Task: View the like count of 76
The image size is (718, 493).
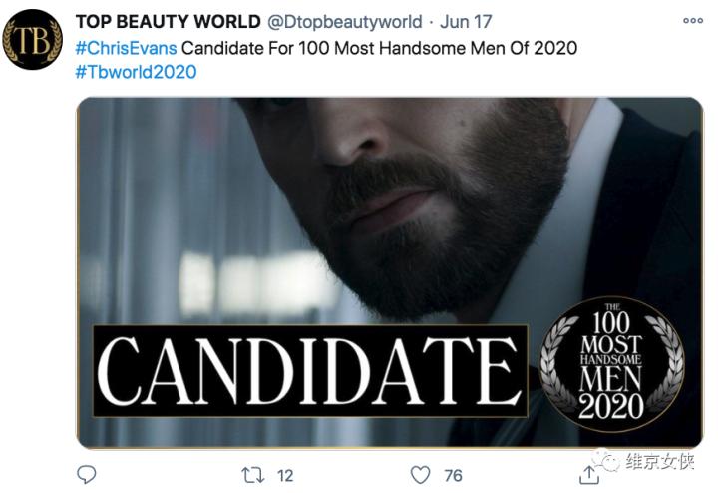Action: 453,474
